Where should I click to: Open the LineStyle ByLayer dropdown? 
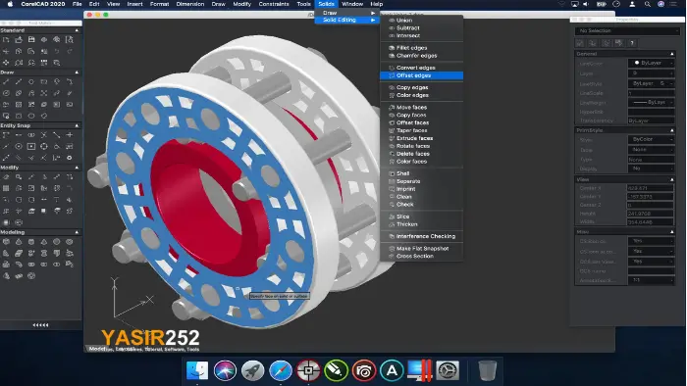651,83
